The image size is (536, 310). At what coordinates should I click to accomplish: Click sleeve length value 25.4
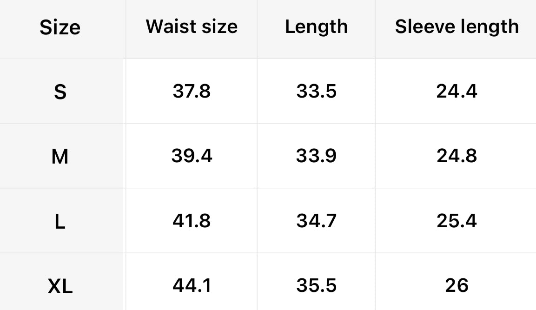457,221
